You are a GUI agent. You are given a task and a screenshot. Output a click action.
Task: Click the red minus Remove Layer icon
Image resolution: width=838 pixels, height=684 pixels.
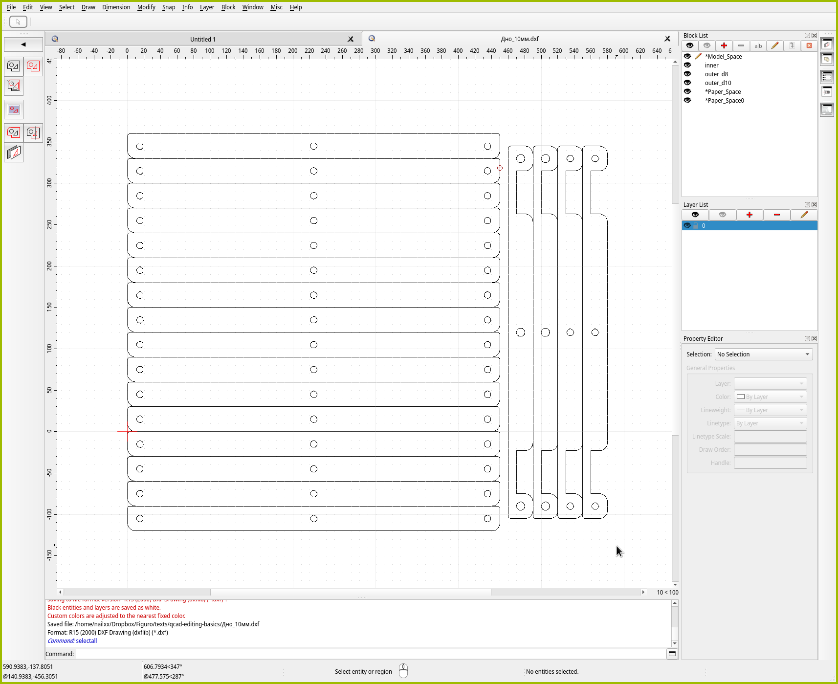coord(776,215)
